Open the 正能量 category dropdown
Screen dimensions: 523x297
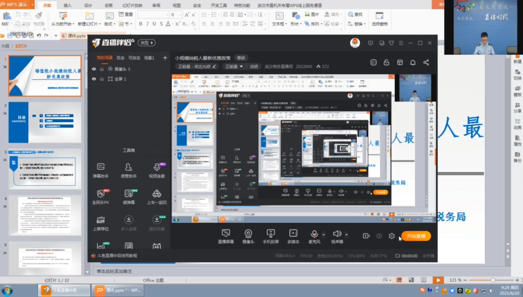[233, 66]
